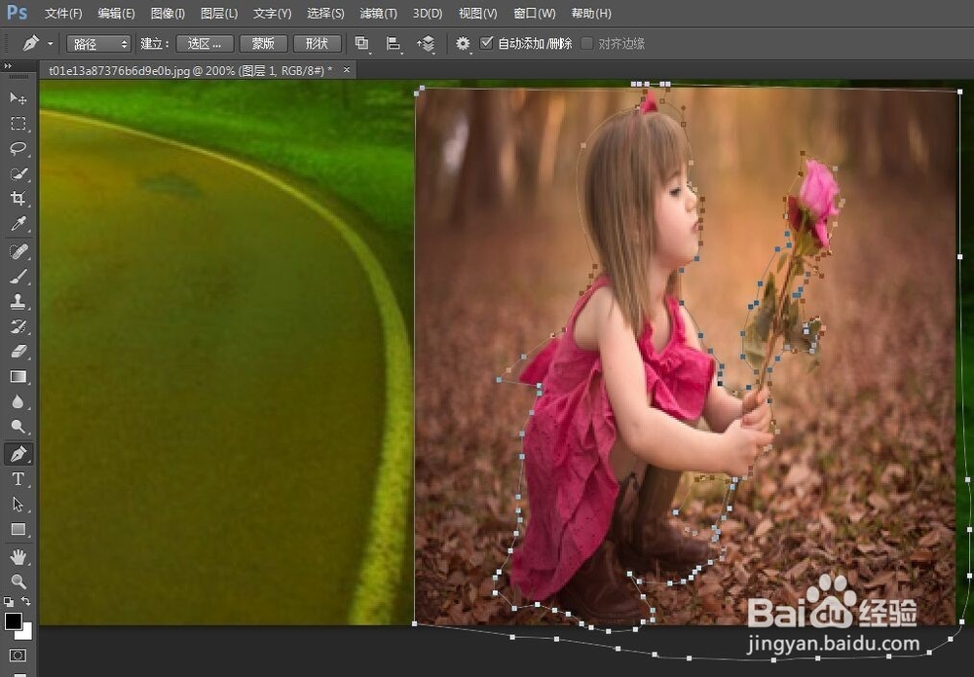974x677 pixels.
Task: Open path operations options
Action: [361, 44]
